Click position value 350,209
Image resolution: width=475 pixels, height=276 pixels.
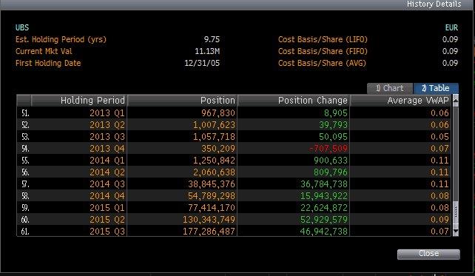pos(218,149)
